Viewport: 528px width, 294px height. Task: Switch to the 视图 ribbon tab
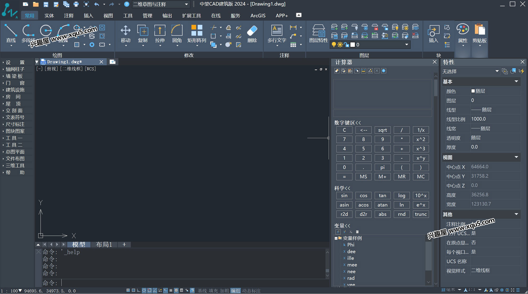108,16
